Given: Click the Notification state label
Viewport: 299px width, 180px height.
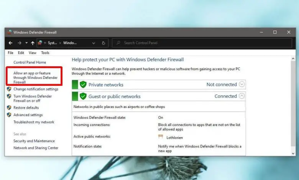Looking at the screenshot, I should (87, 146).
